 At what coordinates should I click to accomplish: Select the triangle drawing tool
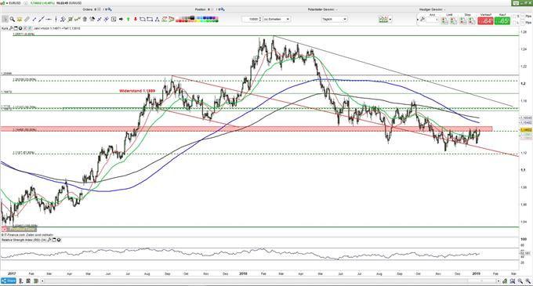point(157,20)
